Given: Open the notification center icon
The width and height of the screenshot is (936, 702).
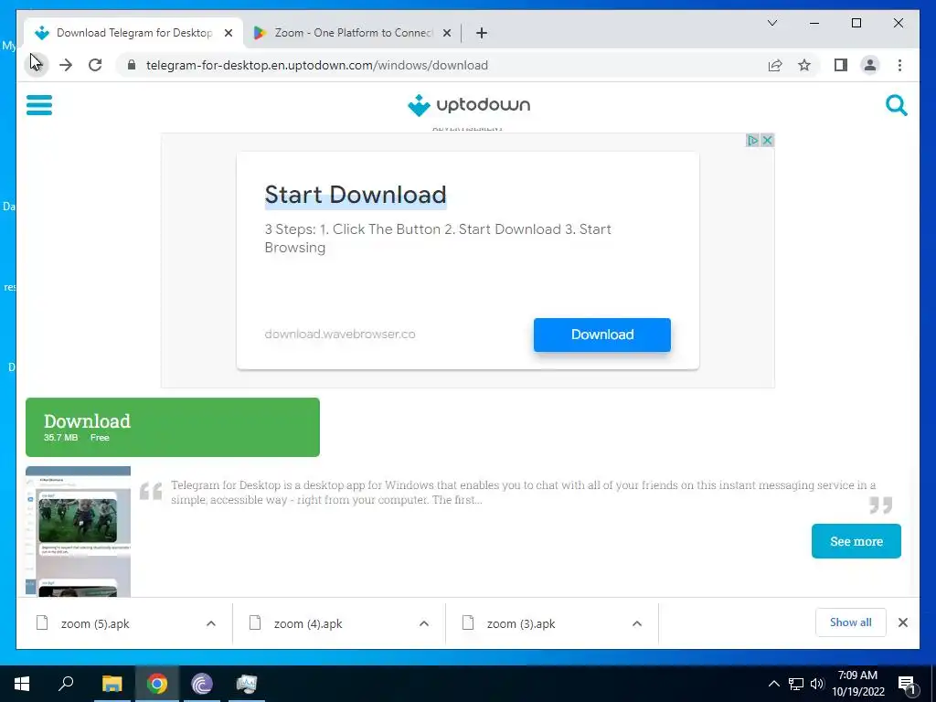Looking at the screenshot, I should coord(907,685).
